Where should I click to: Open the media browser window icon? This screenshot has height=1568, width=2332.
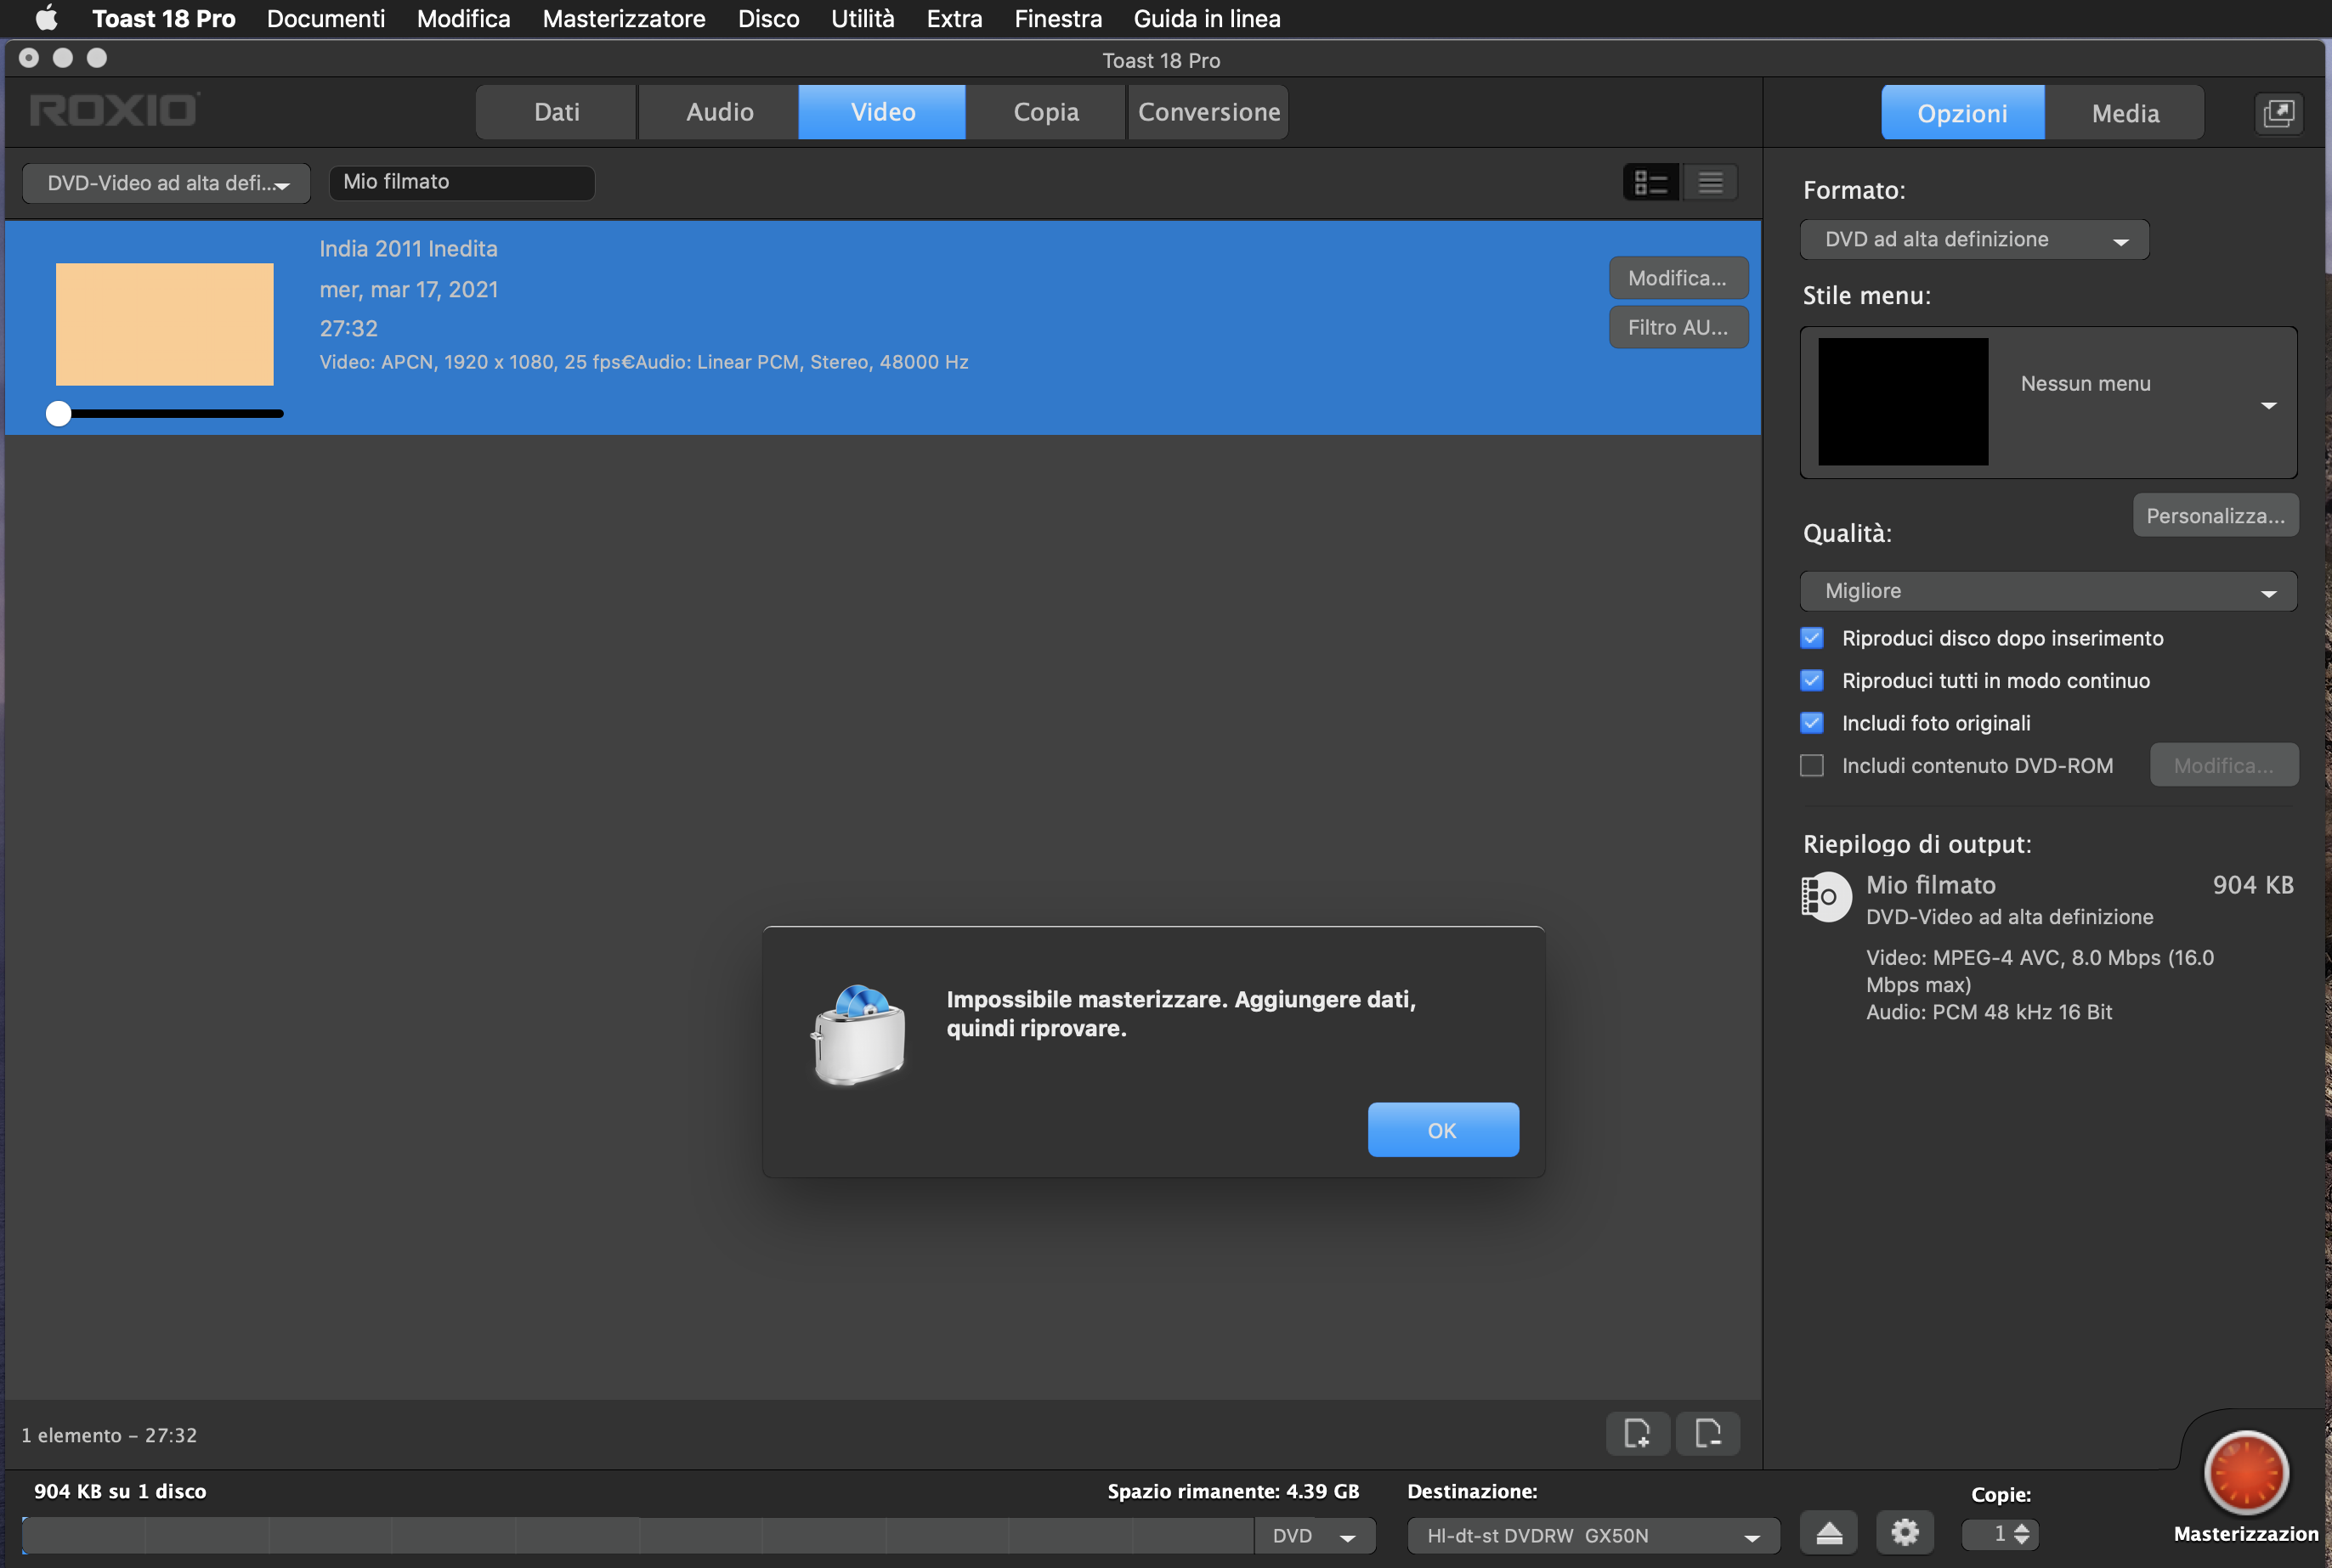[x=2278, y=113]
